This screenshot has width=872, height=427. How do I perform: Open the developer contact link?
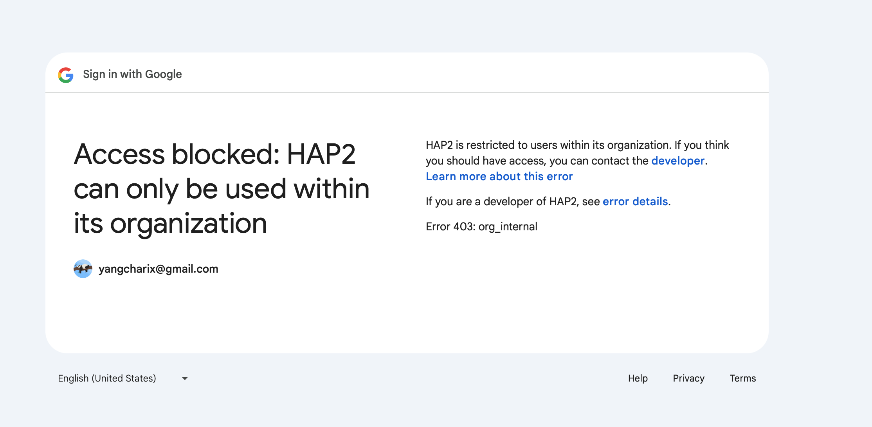678,161
